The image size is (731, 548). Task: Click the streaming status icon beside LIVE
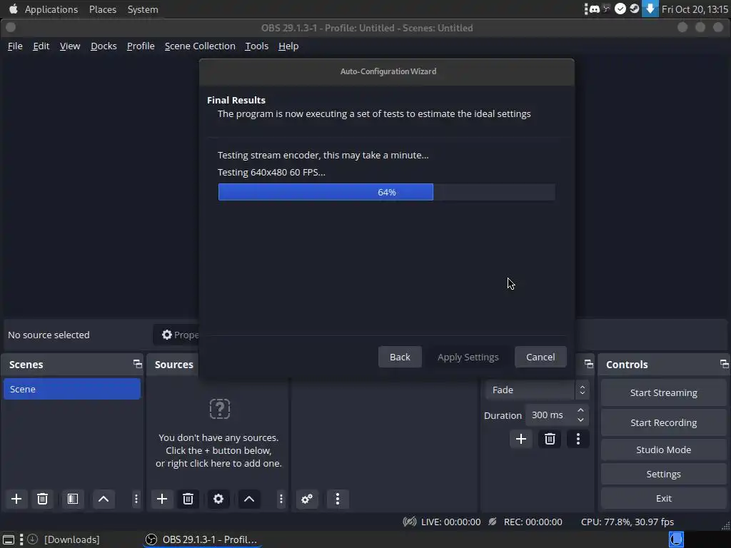click(409, 522)
